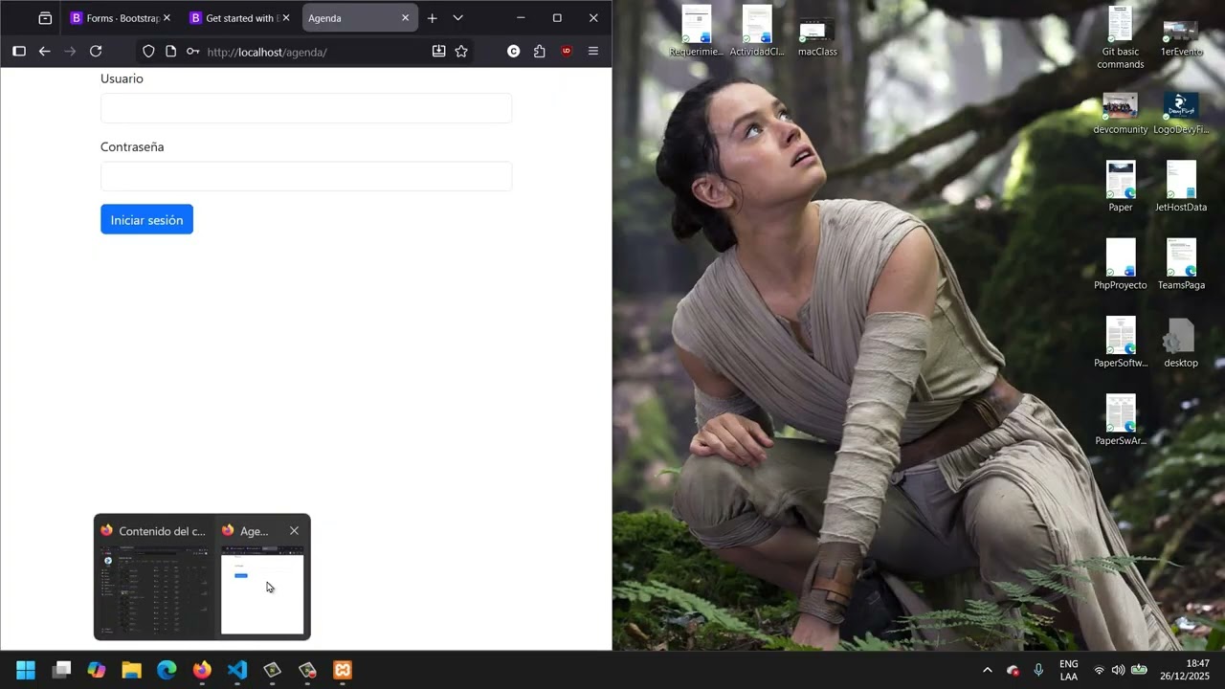The image size is (1225, 689).
Task: Select the 1erEvento desktop icon
Action: (x=1181, y=37)
